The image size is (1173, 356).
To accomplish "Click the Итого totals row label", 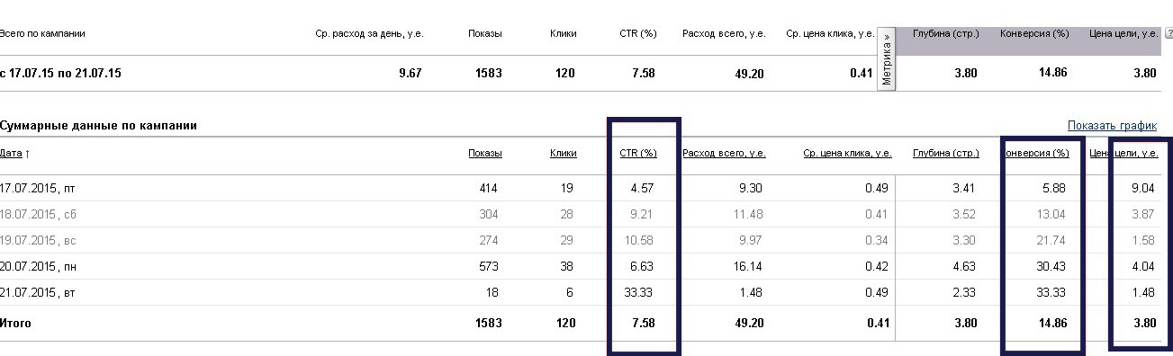I will pyautogui.click(x=15, y=324).
